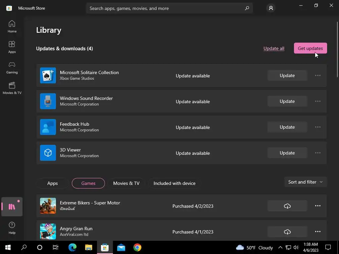This screenshot has height=254, width=339.
Task: Open more options for Angry Gran Run
Action: (x=317, y=232)
